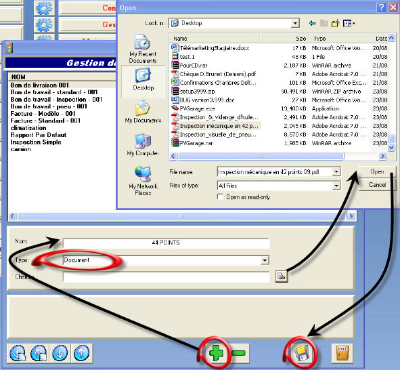Open My Documents in places bar

point(143,111)
